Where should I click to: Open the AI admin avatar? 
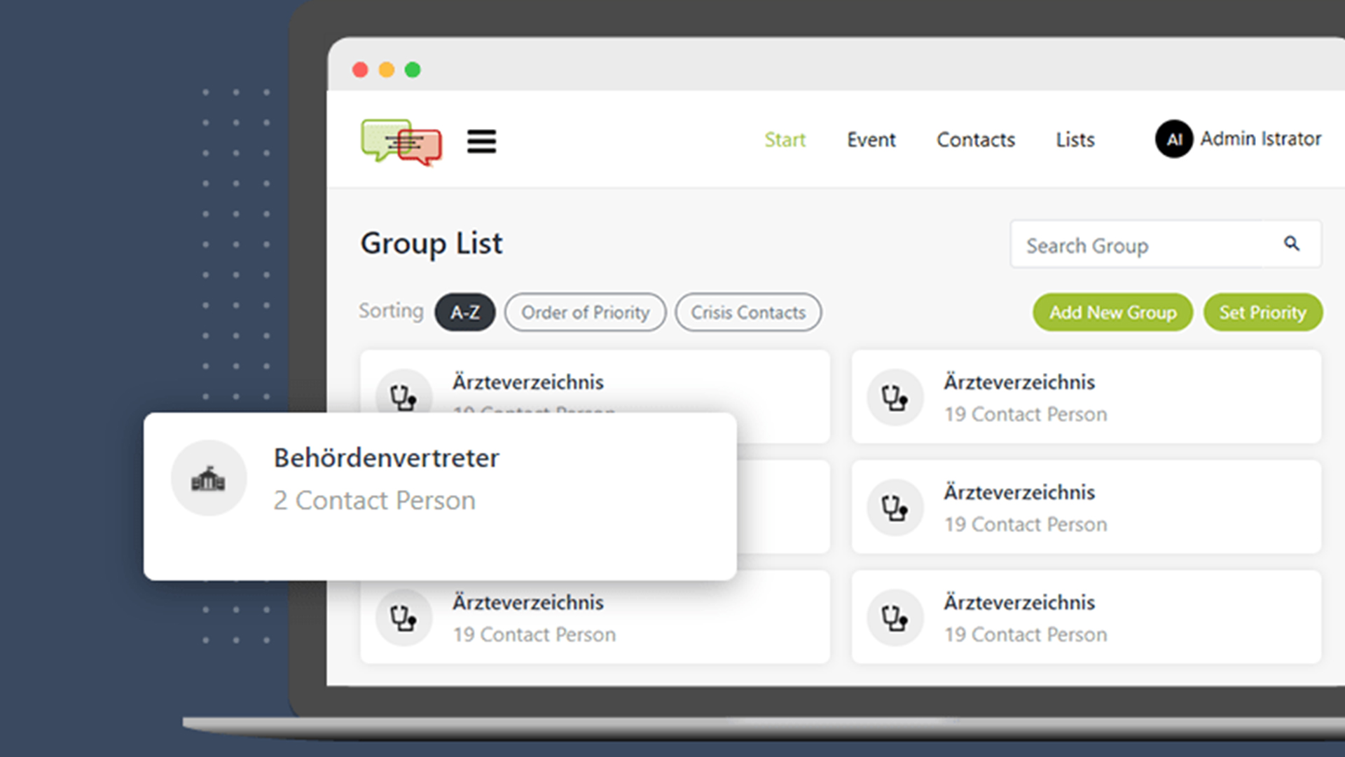pyautogui.click(x=1174, y=139)
